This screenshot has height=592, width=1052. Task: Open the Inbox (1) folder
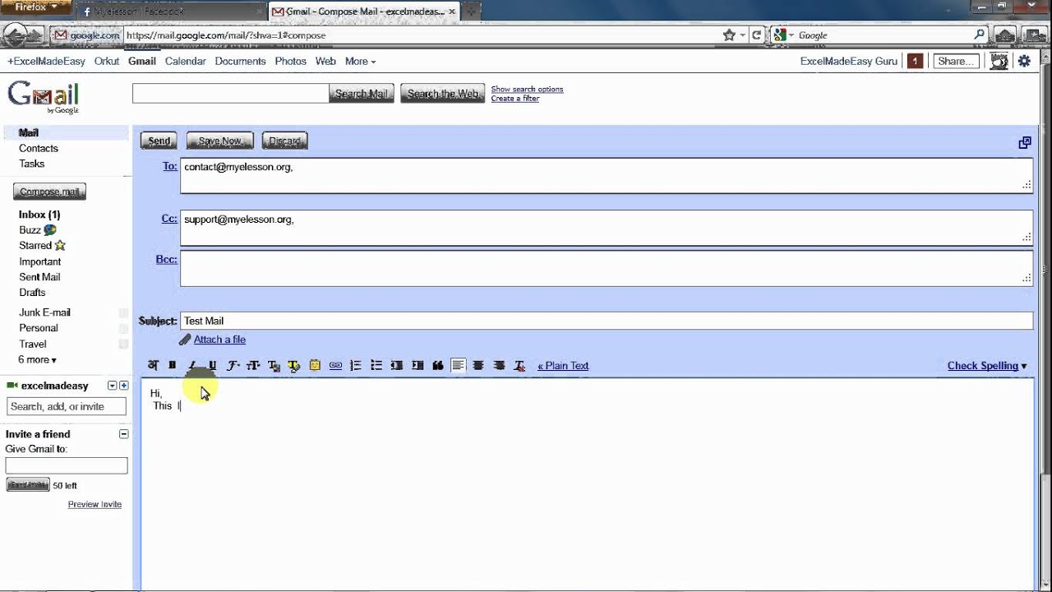39,215
